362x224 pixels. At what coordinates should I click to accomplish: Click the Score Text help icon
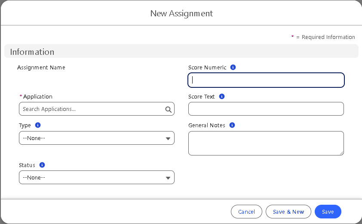(222, 96)
